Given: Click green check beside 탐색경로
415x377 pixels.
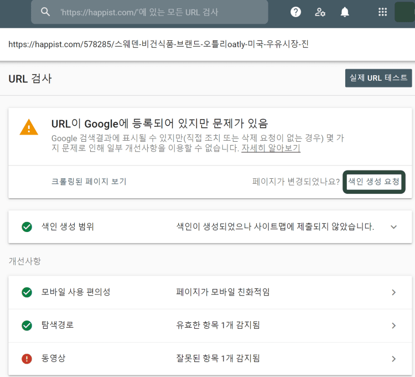Looking at the screenshot, I should pyautogui.click(x=27, y=326).
